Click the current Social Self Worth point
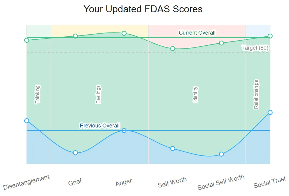Image resolution: width=289 pixels, height=196 pixels. [221, 43]
